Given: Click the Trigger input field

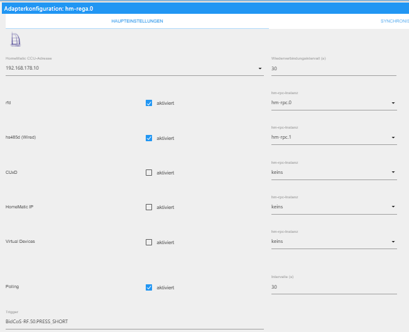Looking at the screenshot, I should (134, 322).
